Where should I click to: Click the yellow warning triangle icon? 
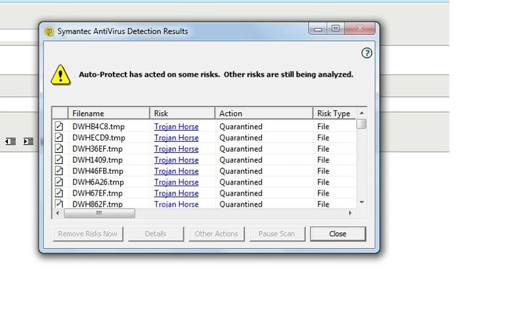60,75
